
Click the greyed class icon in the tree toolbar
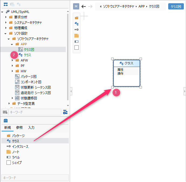(x=19, y=4)
